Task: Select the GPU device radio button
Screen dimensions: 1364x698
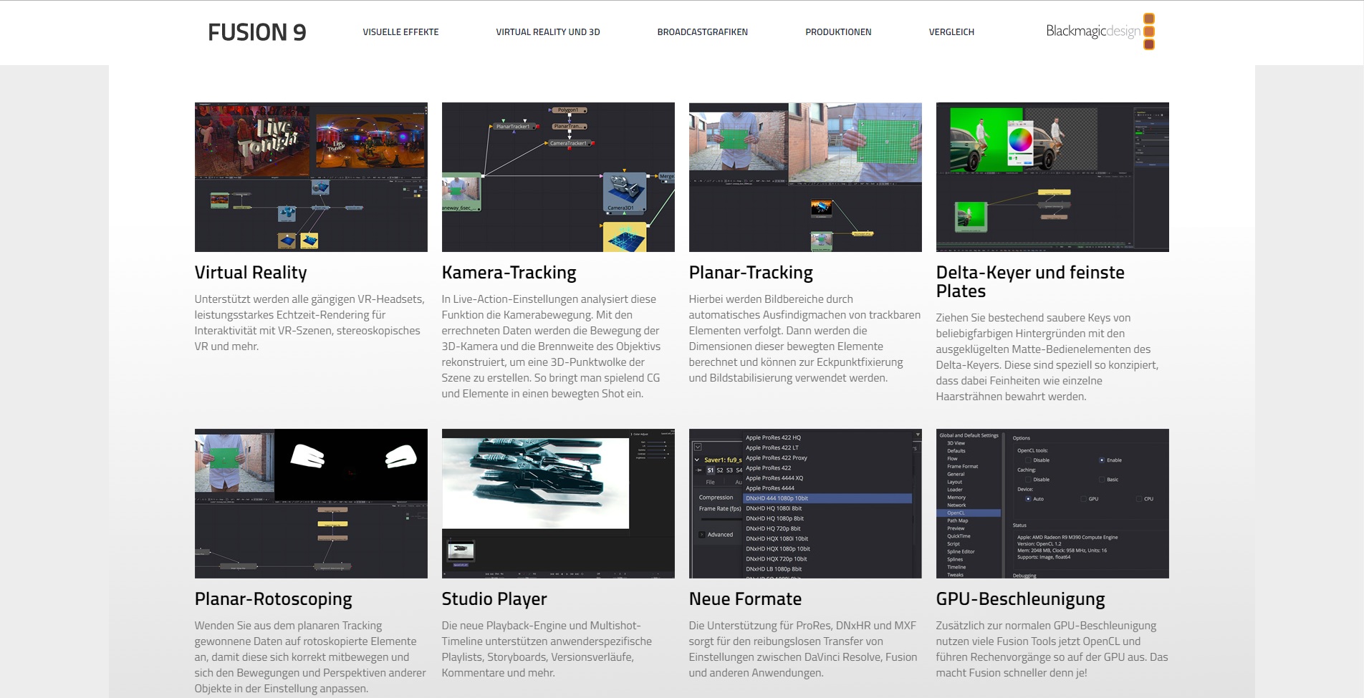Action: 1083,499
